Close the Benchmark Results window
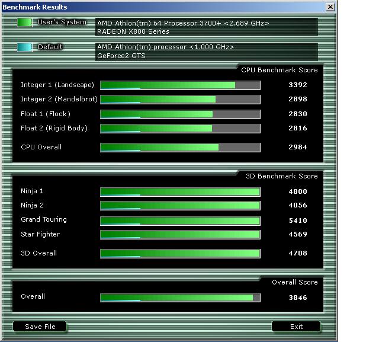Screen dimensions: 379x342 pos(330,7)
